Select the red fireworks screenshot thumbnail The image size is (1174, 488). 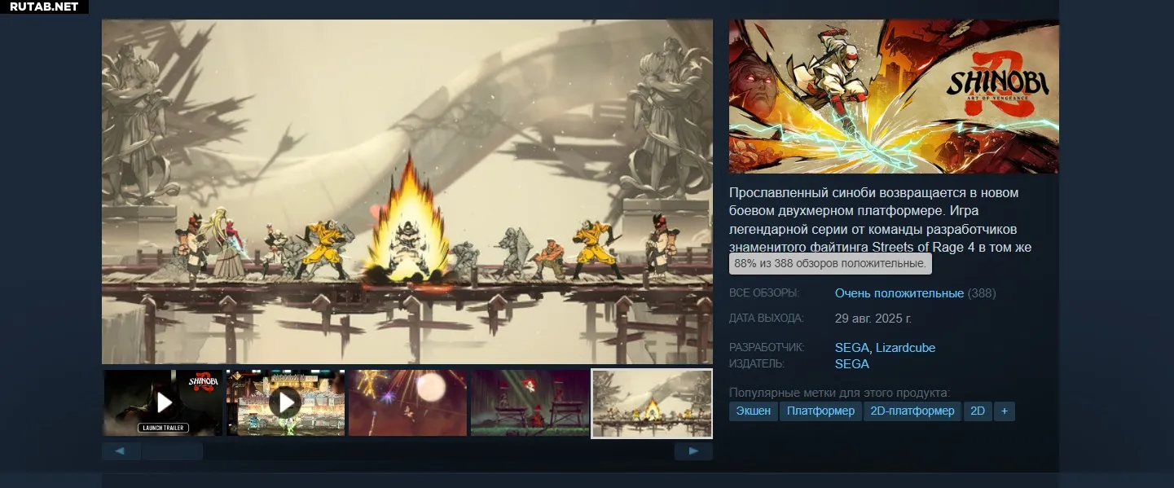(x=407, y=402)
